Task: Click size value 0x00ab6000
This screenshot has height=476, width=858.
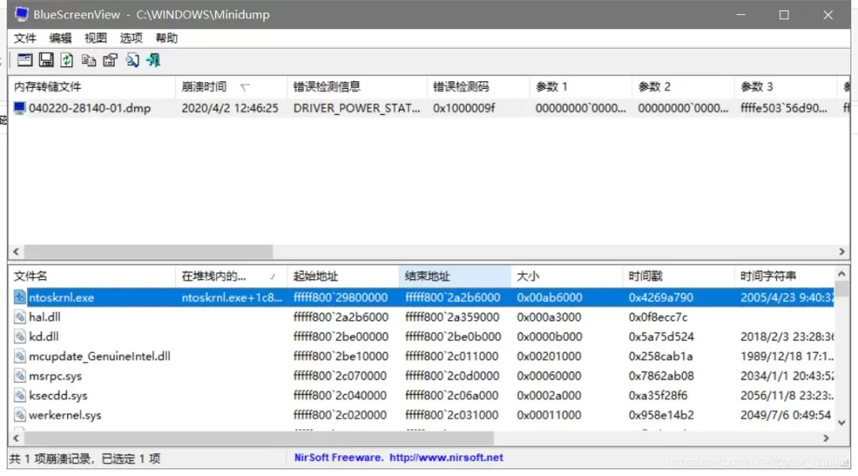Action: tap(550, 297)
